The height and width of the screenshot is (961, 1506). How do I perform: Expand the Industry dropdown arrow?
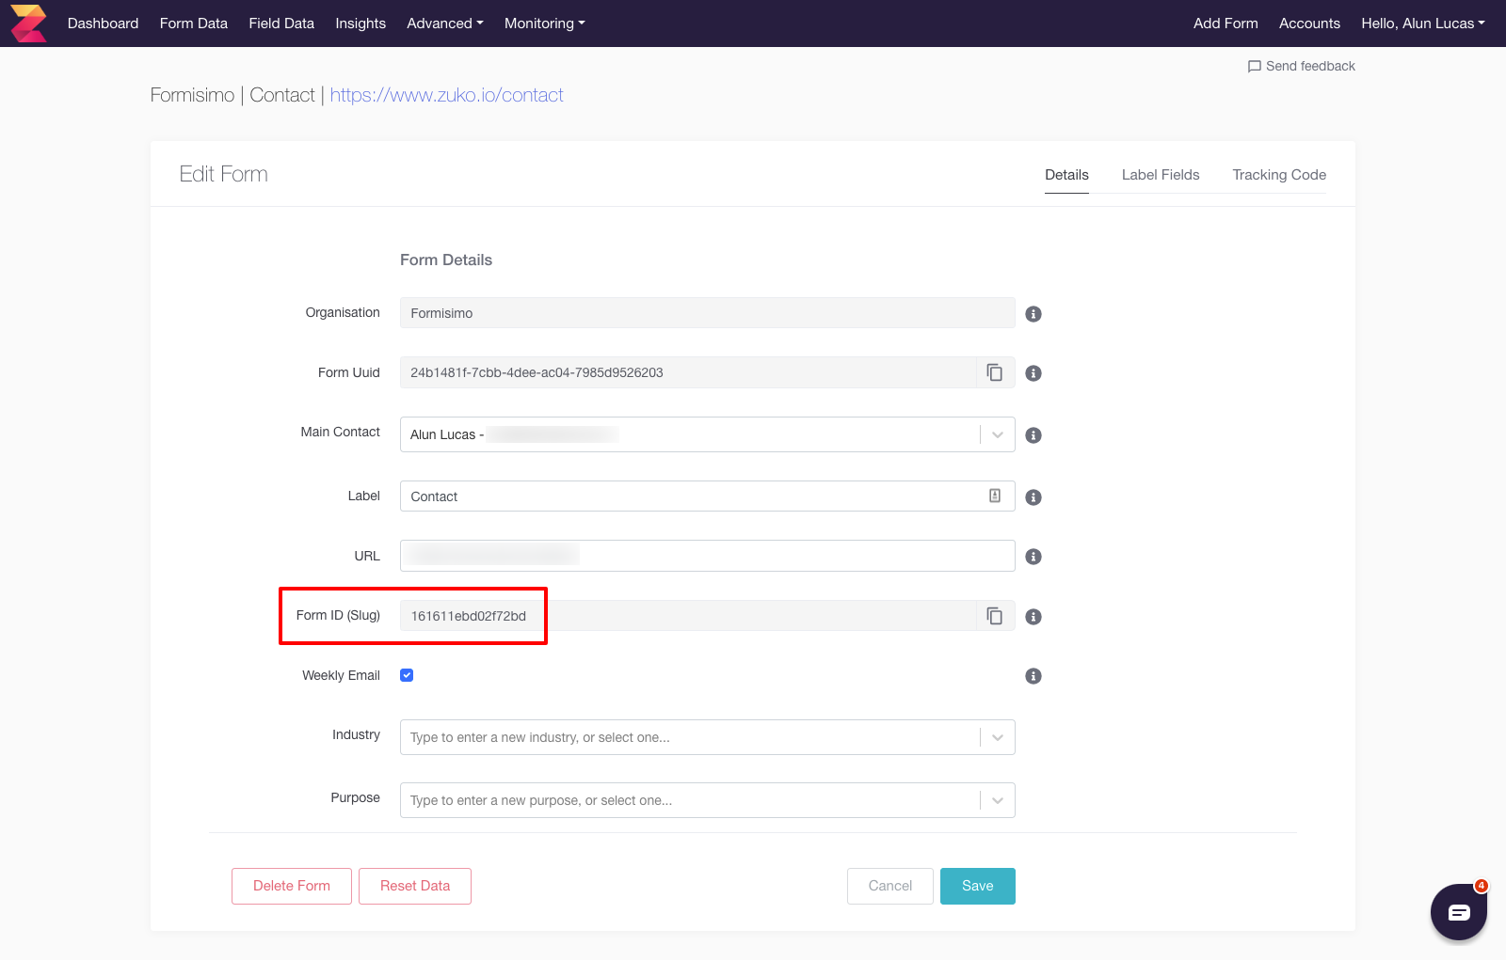point(998,737)
